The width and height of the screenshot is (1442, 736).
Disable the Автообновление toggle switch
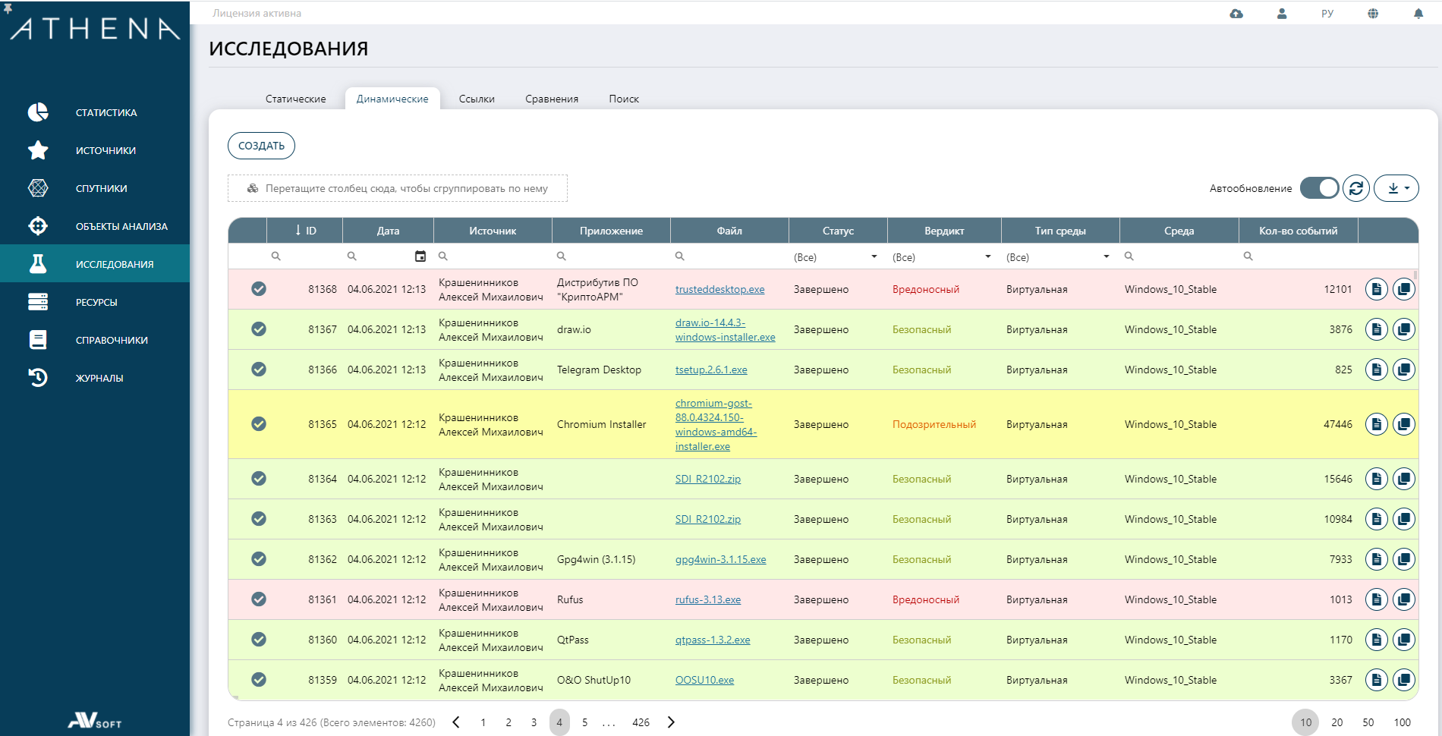[x=1319, y=188]
